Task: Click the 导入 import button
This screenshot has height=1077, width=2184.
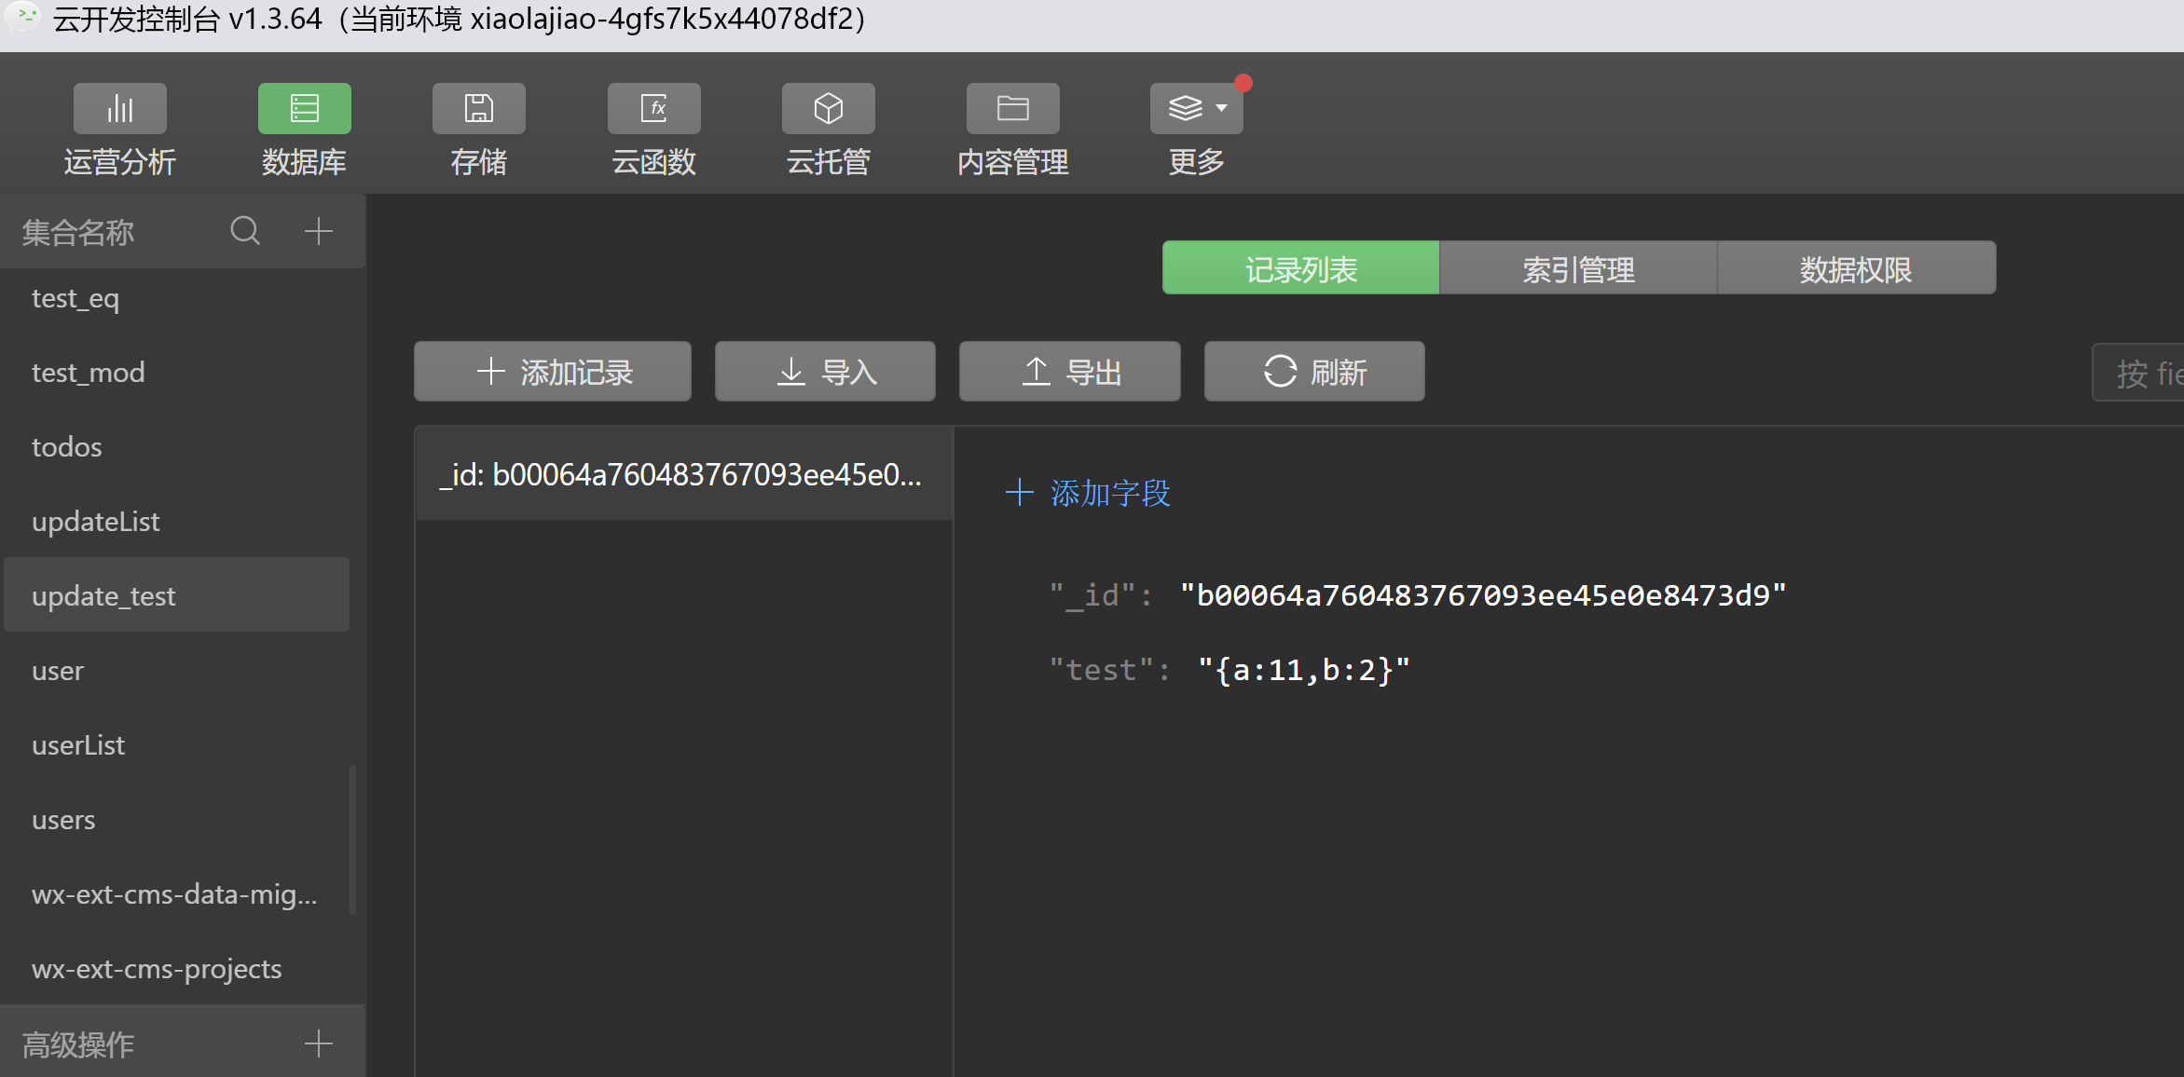Action: 825,372
